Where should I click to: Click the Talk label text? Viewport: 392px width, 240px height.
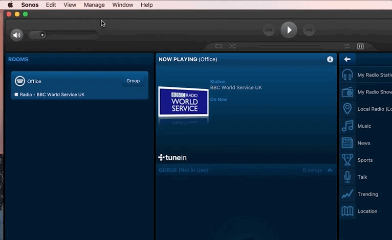[362, 177]
